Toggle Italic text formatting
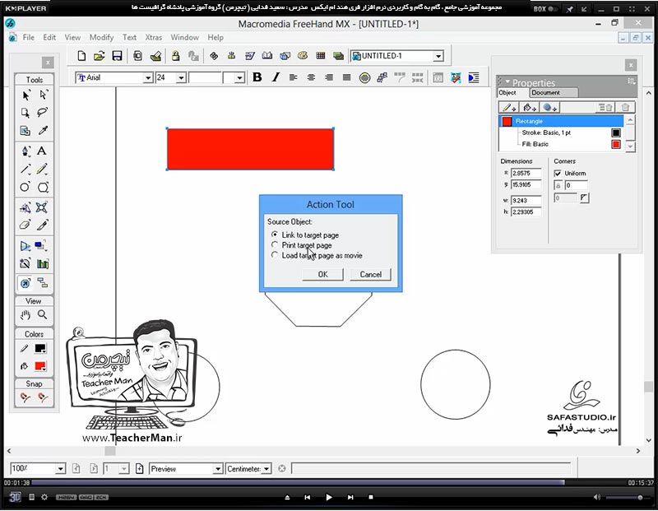 coord(276,77)
